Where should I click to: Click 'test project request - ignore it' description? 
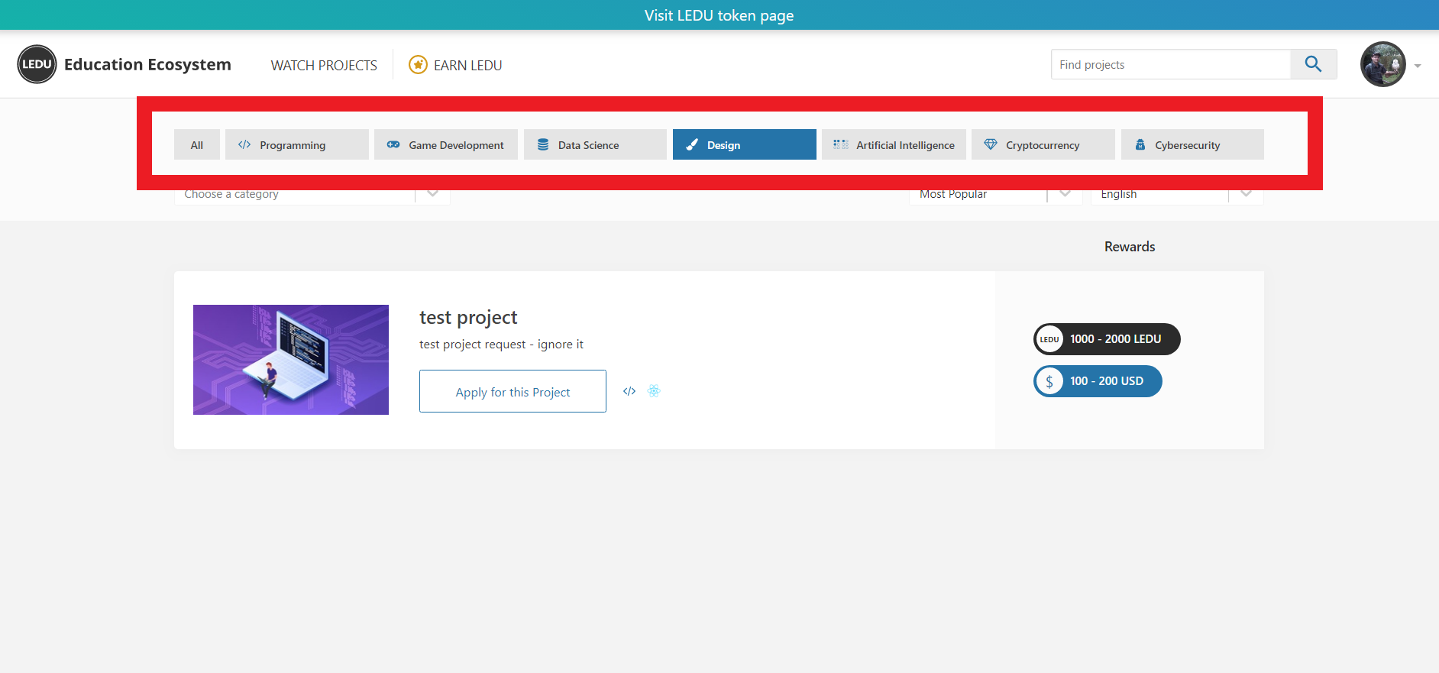(501, 345)
